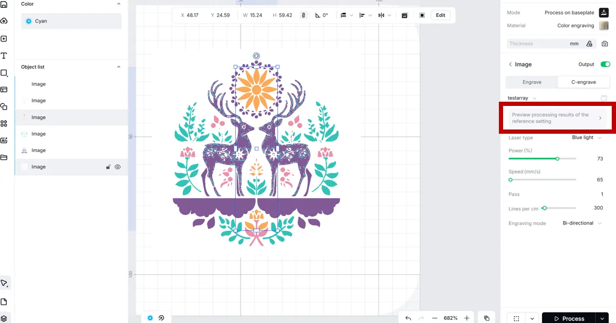This screenshot has width=616, height=323.
Task: Open the AI image tool
Action: pyautogui.click(x=4, y=141)
